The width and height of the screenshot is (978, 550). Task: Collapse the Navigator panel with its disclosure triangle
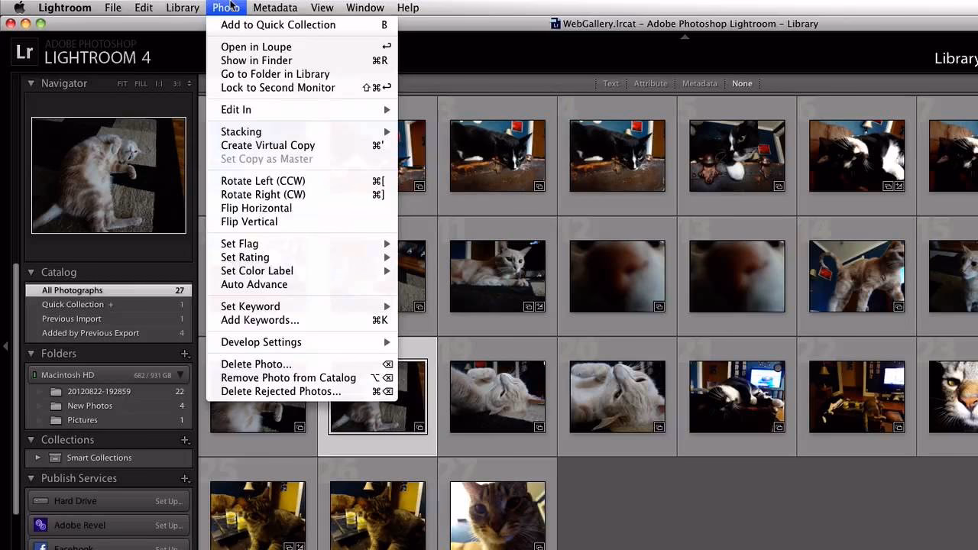(x=30, y=83)
